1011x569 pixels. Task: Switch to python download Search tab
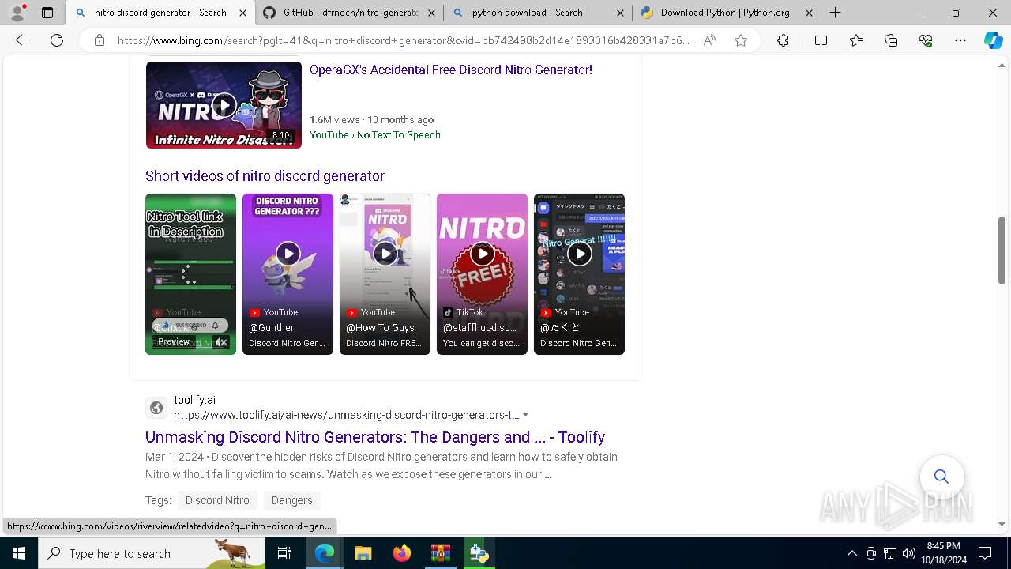[537, 13]
